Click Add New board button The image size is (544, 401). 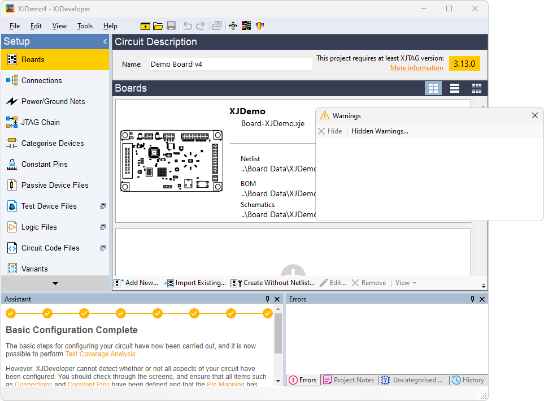coord(136,283)
